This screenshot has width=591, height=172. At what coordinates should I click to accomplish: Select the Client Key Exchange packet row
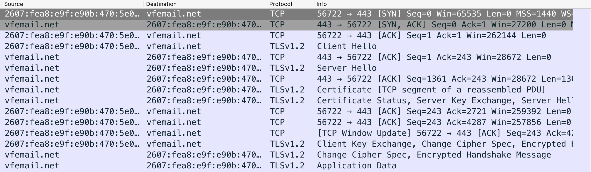286,144
